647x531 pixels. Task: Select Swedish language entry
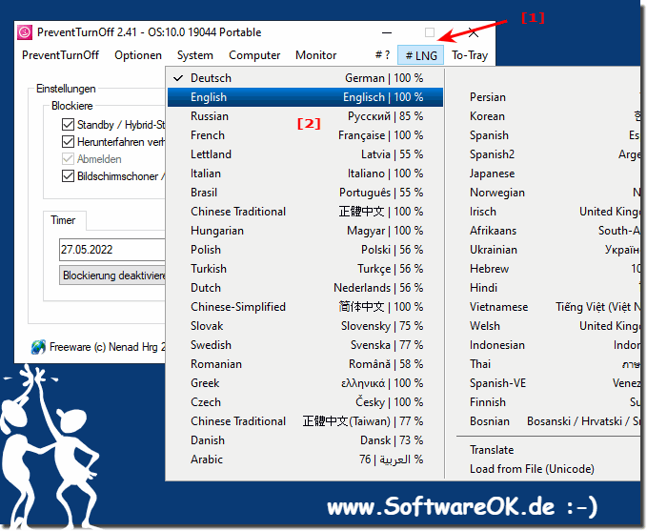click(305, 345)
